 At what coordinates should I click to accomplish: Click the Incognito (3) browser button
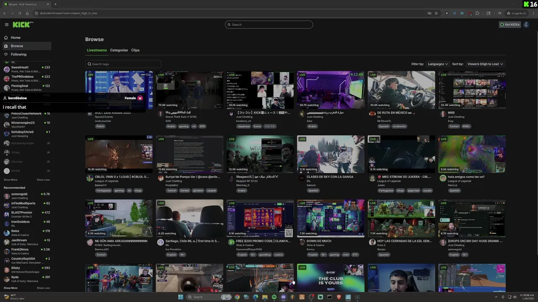point(517,13)
